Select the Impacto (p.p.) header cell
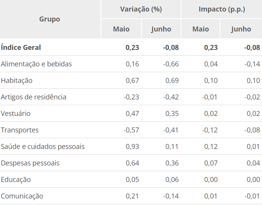 click(222, 9)
